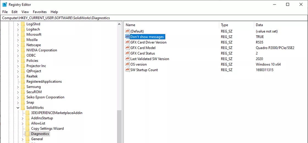Click the Last Validated SW Version icon
The height and width of the screenshot is (143, 308).
127,59
